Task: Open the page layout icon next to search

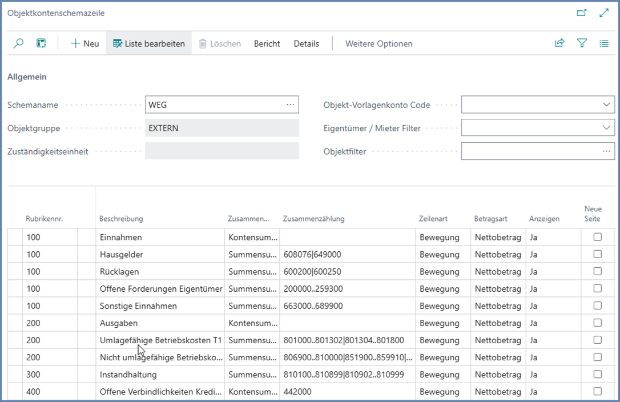Action: coord(41,43)
